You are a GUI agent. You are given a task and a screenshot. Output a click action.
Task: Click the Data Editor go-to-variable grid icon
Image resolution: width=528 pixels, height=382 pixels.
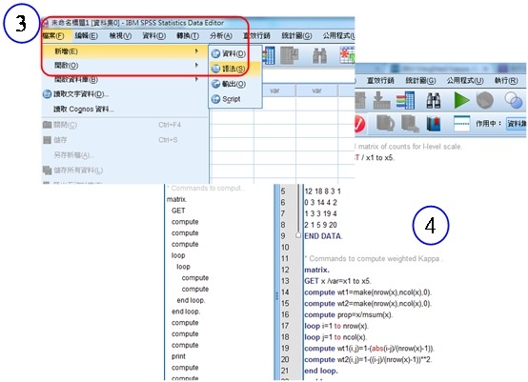pyautogui.click(x=269, y=55)
